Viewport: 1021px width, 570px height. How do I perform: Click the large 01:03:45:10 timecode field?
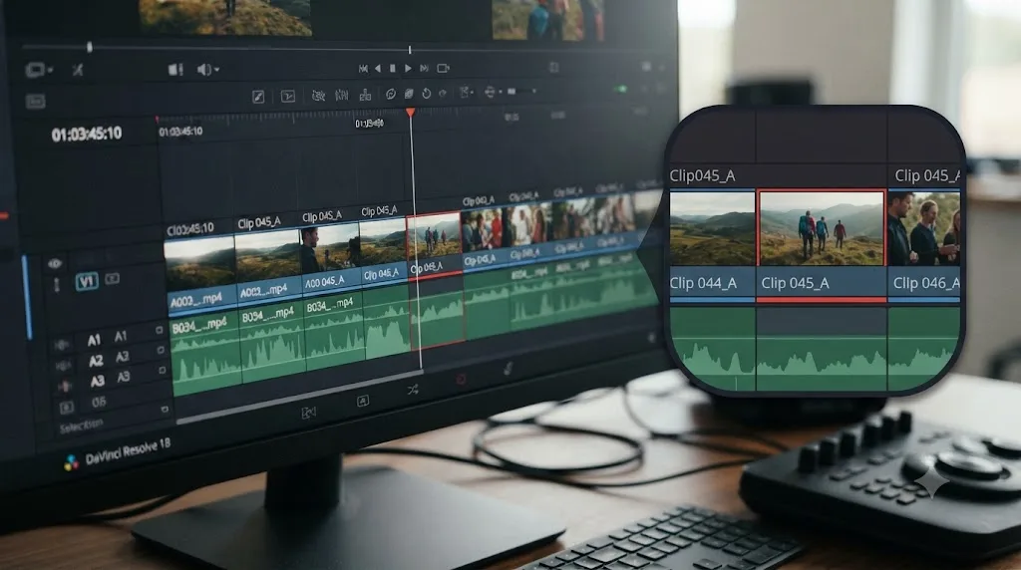click(x=87, y=135)
